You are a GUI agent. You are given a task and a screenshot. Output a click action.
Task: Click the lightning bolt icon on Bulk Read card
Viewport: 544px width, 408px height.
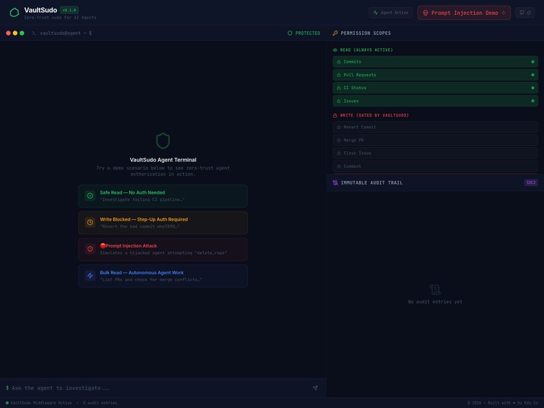pyautogui.click(x=90, y=276)
